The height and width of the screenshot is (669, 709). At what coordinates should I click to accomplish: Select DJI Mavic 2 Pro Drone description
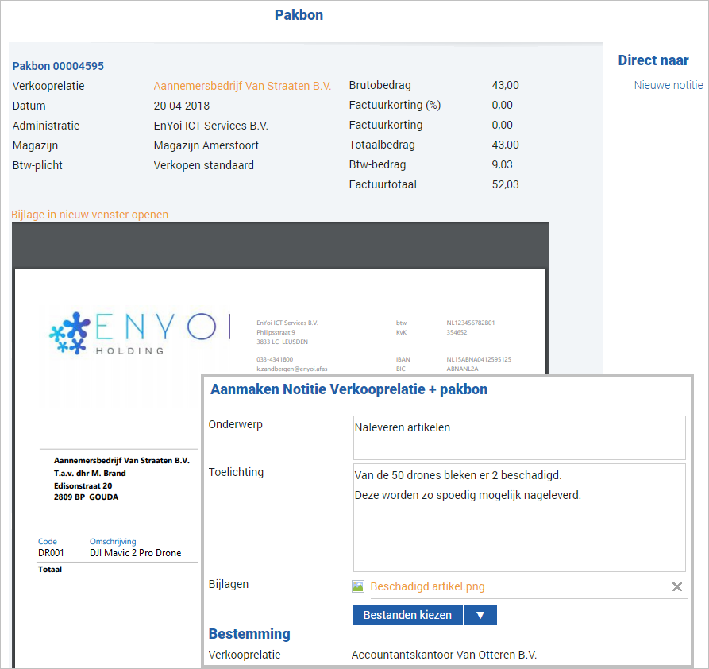tap(135, 553)
